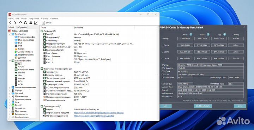Refresh the page with the circular arrow icon

(x=25, y=23)
